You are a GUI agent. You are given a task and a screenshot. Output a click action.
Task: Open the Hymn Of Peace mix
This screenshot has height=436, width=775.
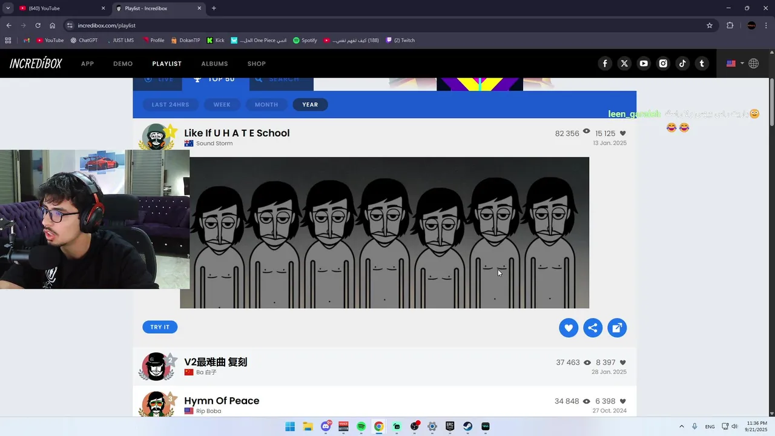pos(222,401)
